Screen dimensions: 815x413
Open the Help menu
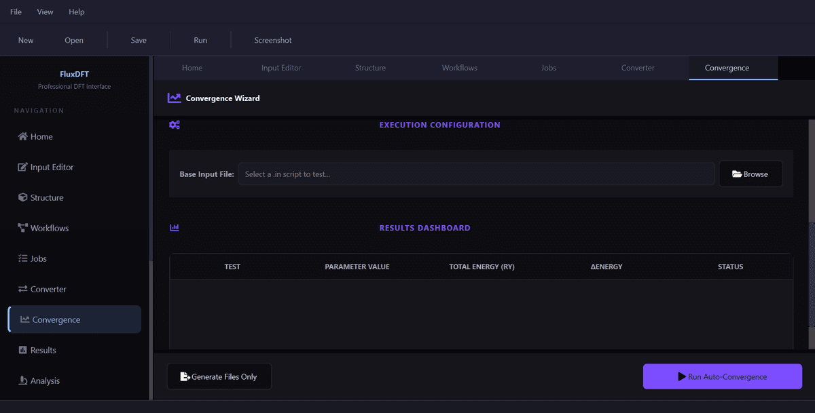pyautogui.click(x=77, y=12)
